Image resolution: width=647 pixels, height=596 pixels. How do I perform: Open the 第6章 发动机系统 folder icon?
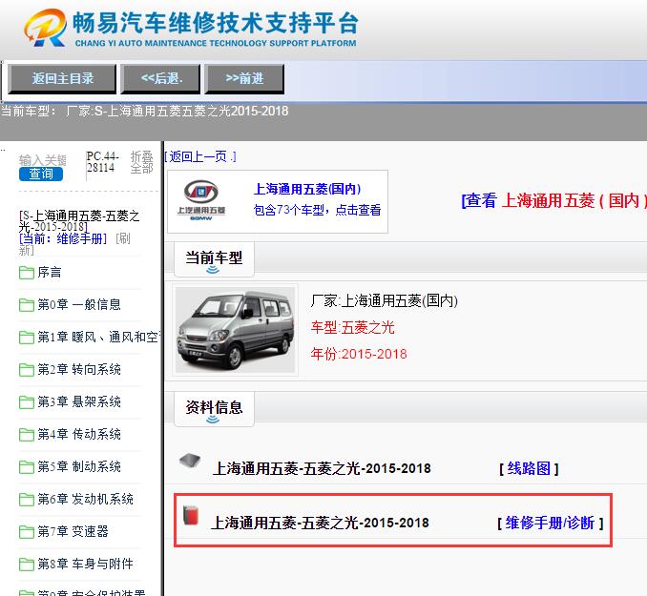point(27,499)
